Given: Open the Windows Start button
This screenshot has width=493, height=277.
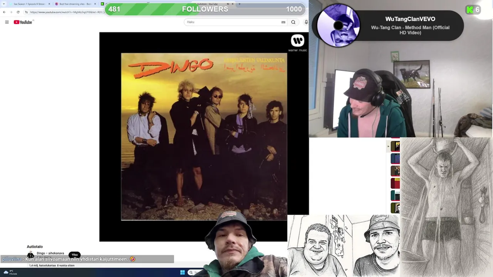Looking at the screenshot, I should pos(183,272).
